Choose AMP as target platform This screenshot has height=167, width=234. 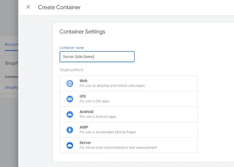point(129,130)
